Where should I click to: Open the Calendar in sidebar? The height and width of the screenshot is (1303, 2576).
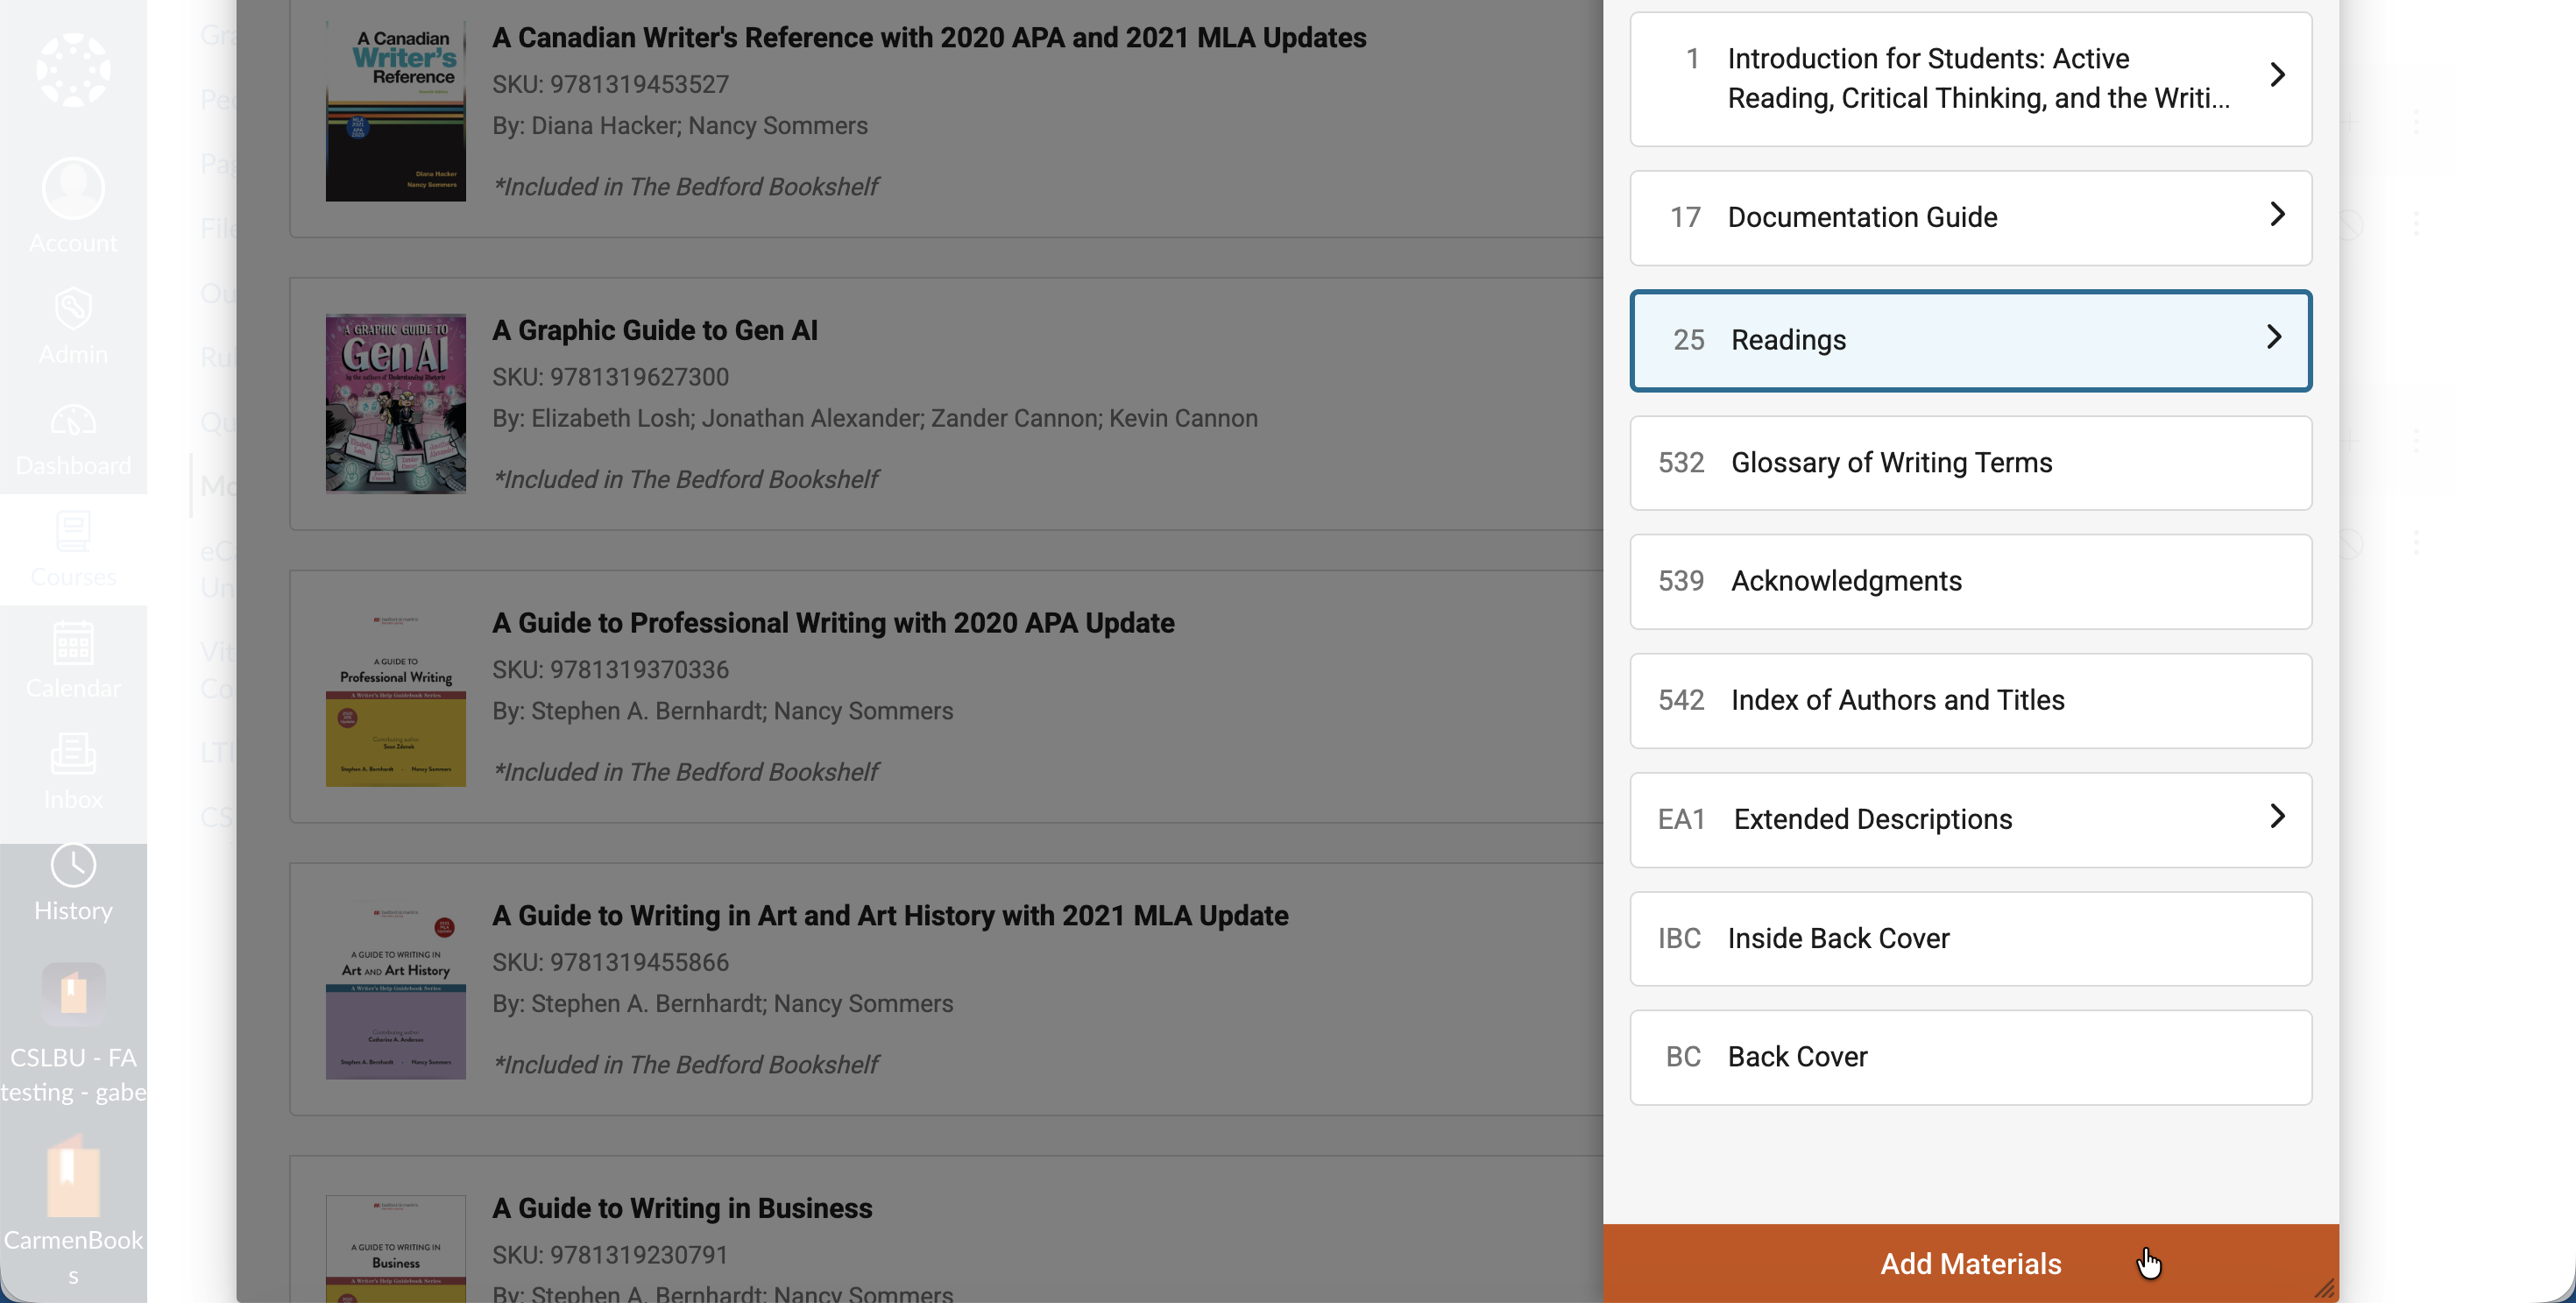[x=73, y=660]
